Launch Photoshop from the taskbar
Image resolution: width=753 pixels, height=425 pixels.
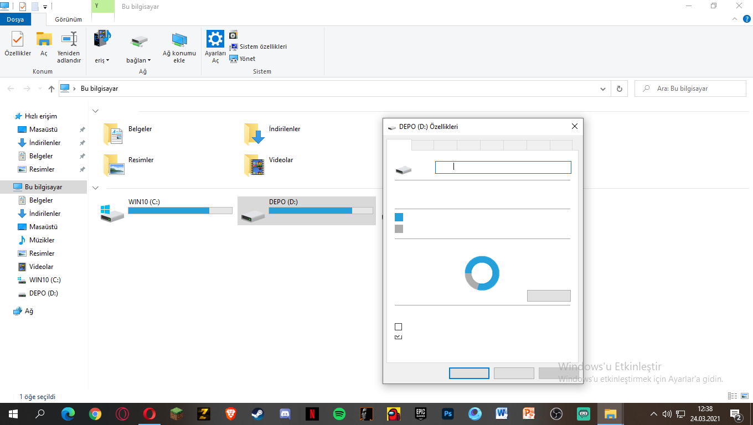pos(448,413)
